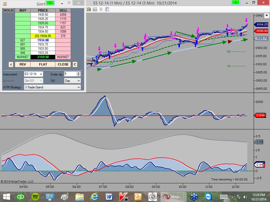270x202 pixels.
Task: Click the buy cell at price 1934.00
Action: coord(23,40)
